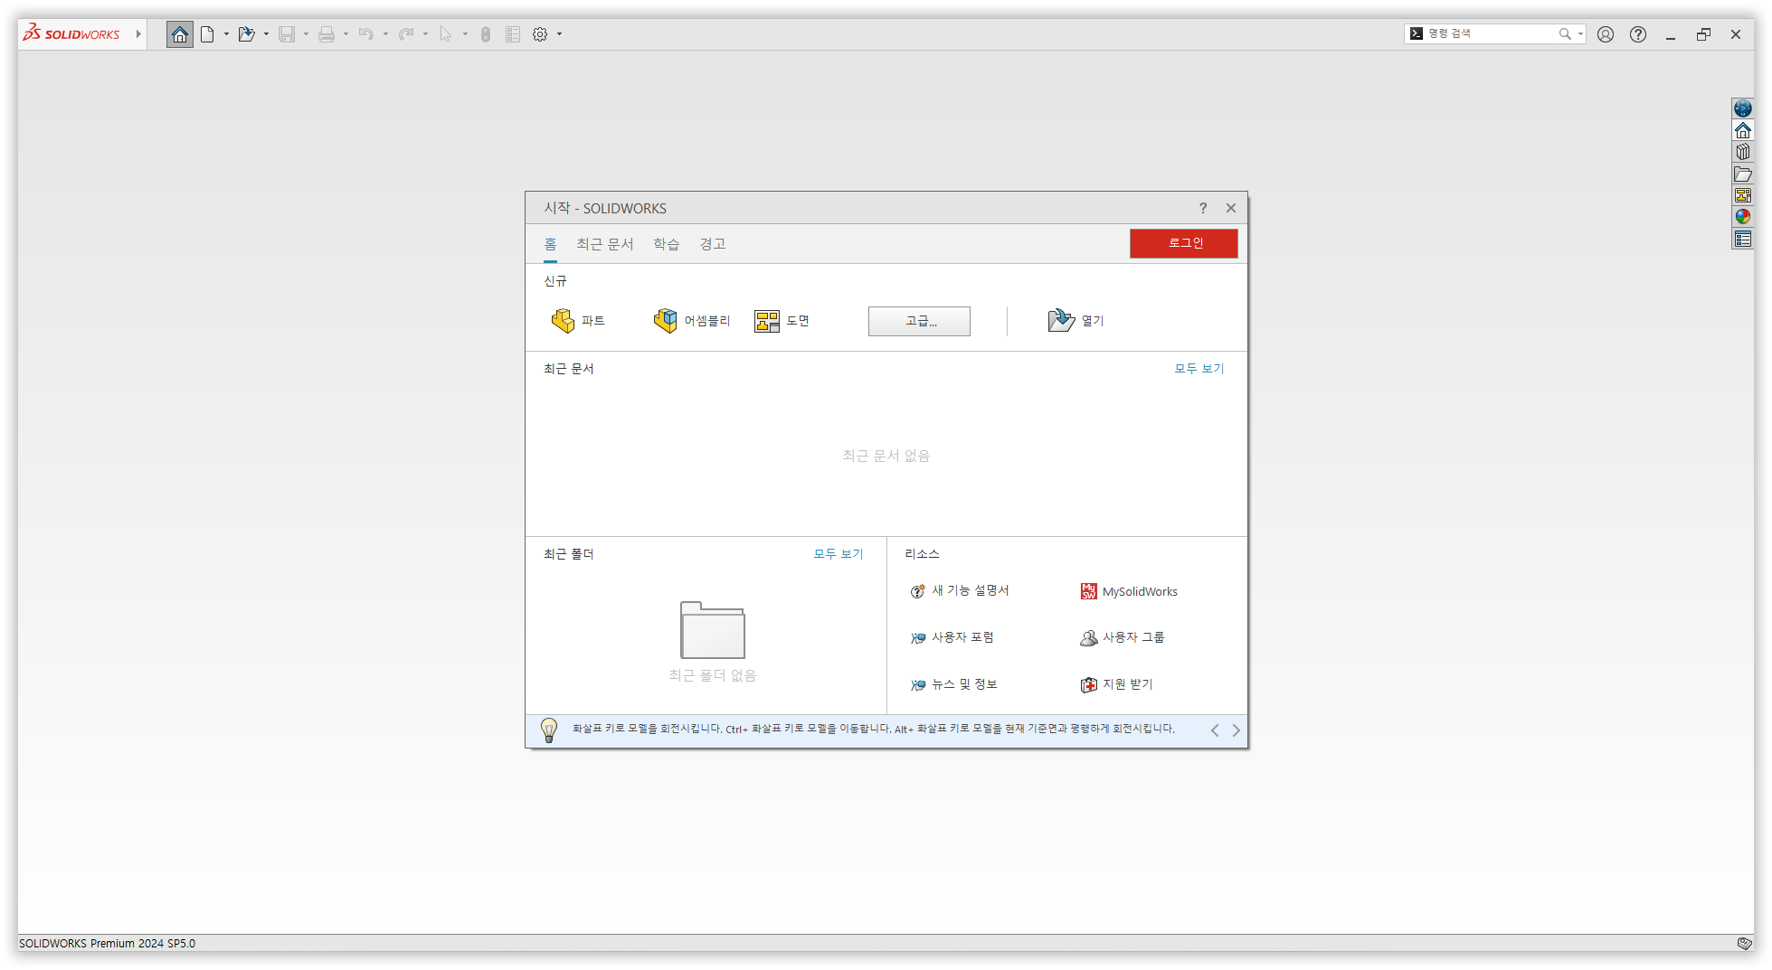1772x970 pixels.
Task: Click the status bar icon at bottom right
Action: click(x=1744, y=943)
